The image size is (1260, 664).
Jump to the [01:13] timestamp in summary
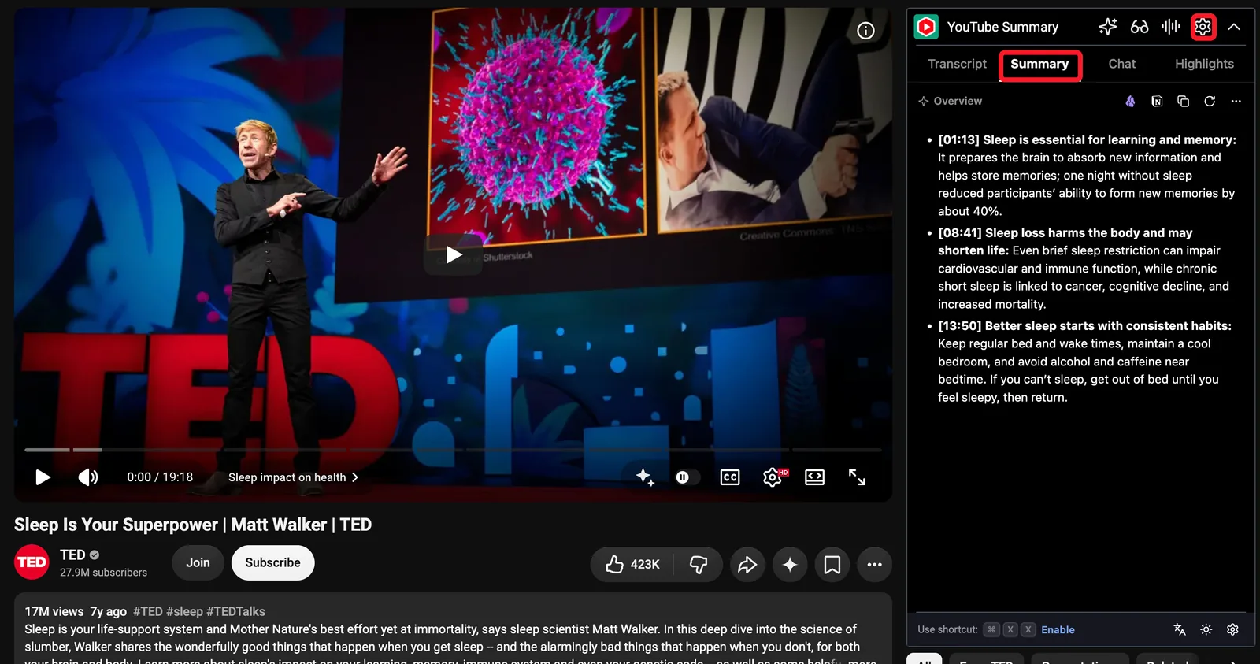point(958,139)
